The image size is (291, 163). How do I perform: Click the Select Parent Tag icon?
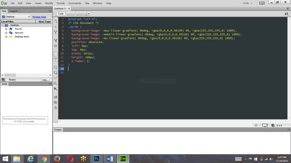(x=55, y=40)
